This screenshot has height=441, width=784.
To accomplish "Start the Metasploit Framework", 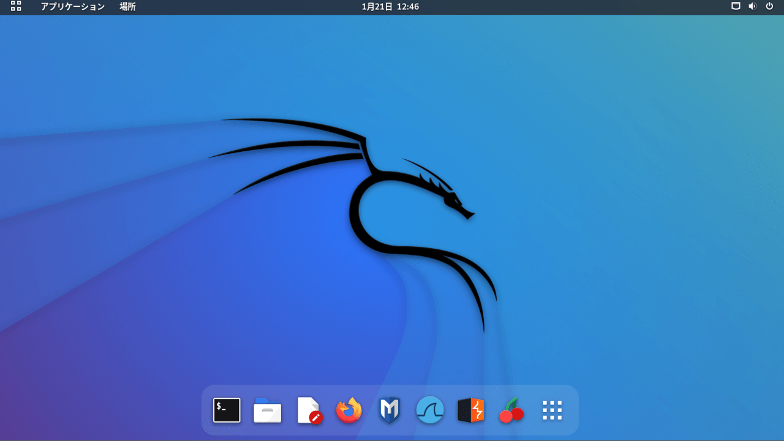I will pyautogui.click(x=389, y=410).
